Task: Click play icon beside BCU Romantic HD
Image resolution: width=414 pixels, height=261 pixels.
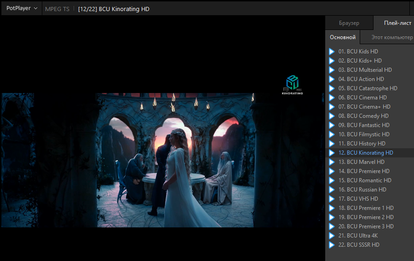Action: [x=332, y=180]
